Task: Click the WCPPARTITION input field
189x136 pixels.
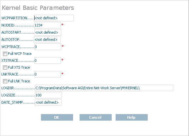Action: point(54,18)
